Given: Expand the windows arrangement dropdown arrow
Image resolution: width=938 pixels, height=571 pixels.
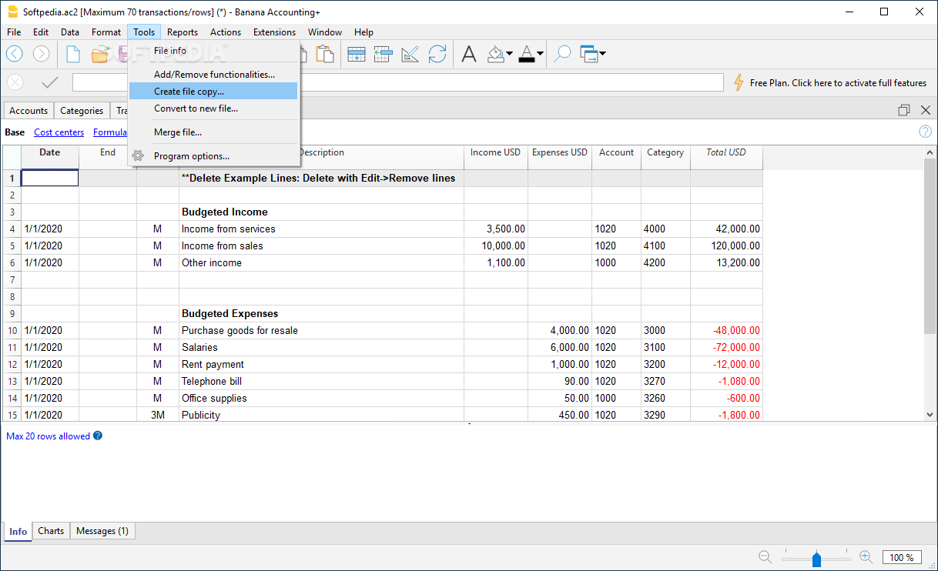Looking at the screenshot, I should (x=602, y=54).
